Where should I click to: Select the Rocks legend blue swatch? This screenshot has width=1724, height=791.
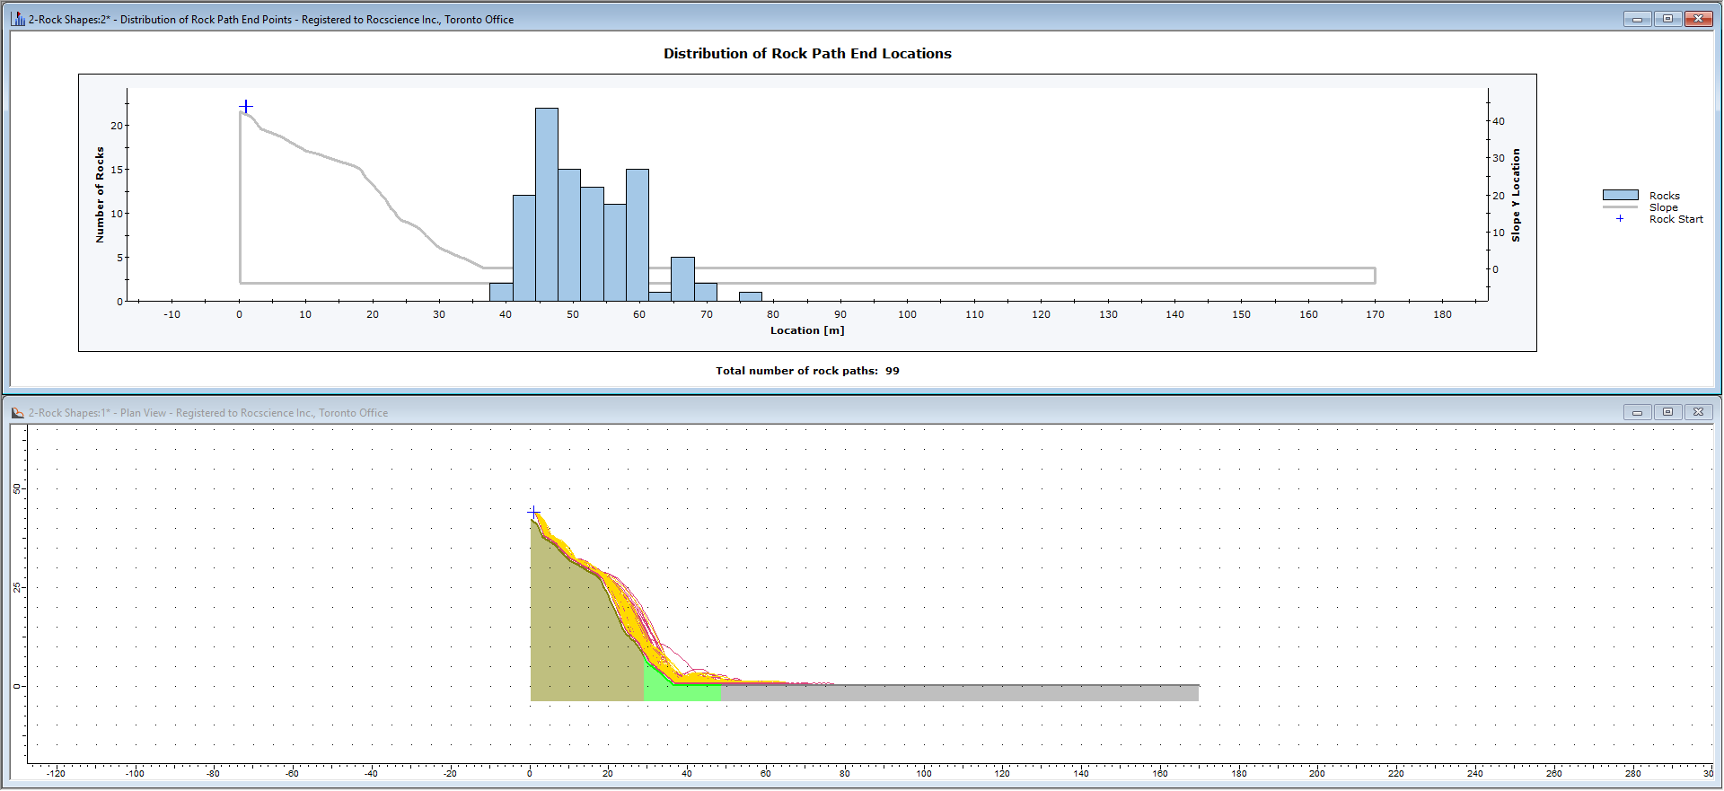tap(1620, 195)
